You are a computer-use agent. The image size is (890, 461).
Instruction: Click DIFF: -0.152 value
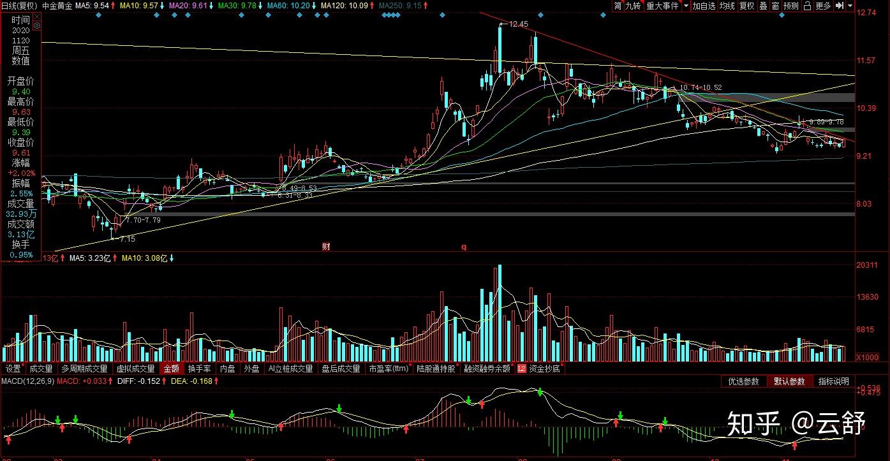[138, 381]
